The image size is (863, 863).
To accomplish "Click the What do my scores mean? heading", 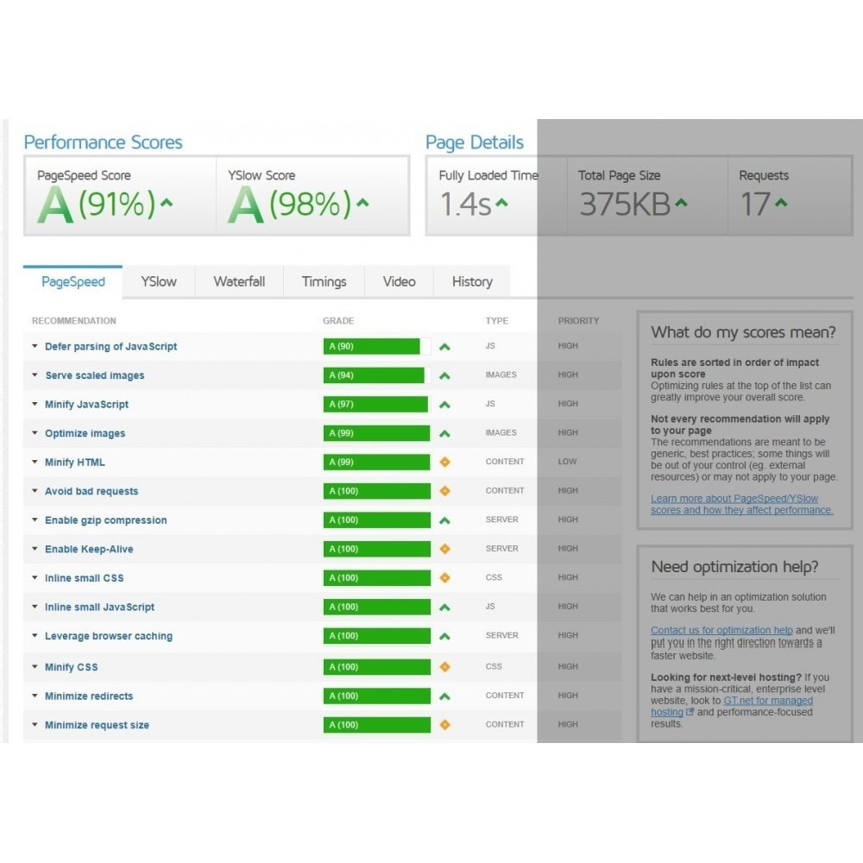I will click(743, 332).
